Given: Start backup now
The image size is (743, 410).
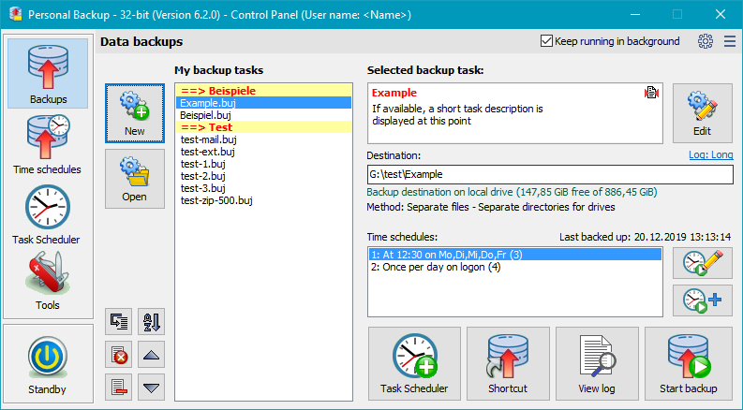Looking at the screenshot, I should coord(689,363).
